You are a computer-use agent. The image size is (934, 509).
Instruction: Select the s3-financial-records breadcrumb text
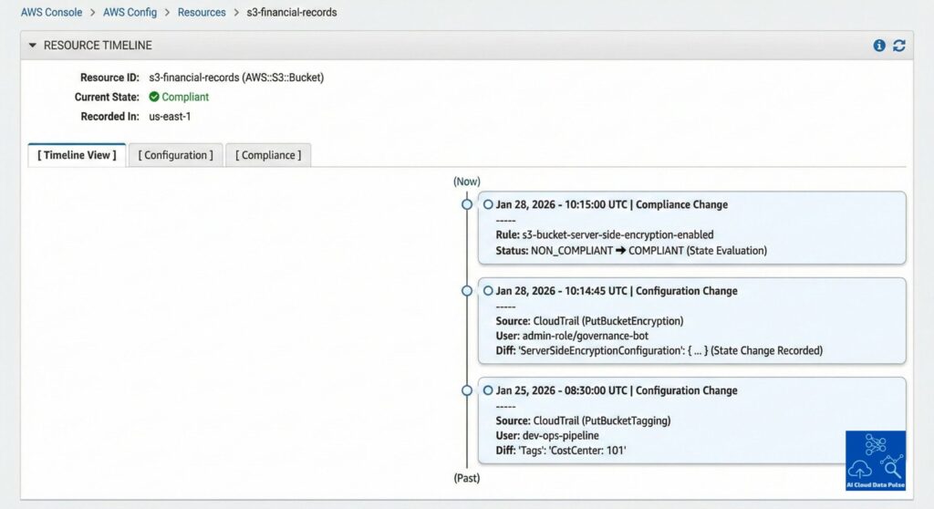point(292,12)
